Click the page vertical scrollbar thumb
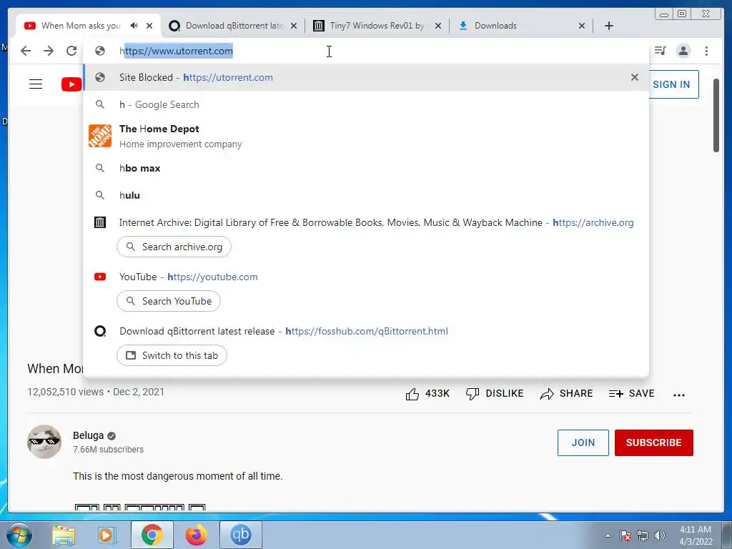The width and height of the screenshot is (732, 549). [x=716, y=115]
